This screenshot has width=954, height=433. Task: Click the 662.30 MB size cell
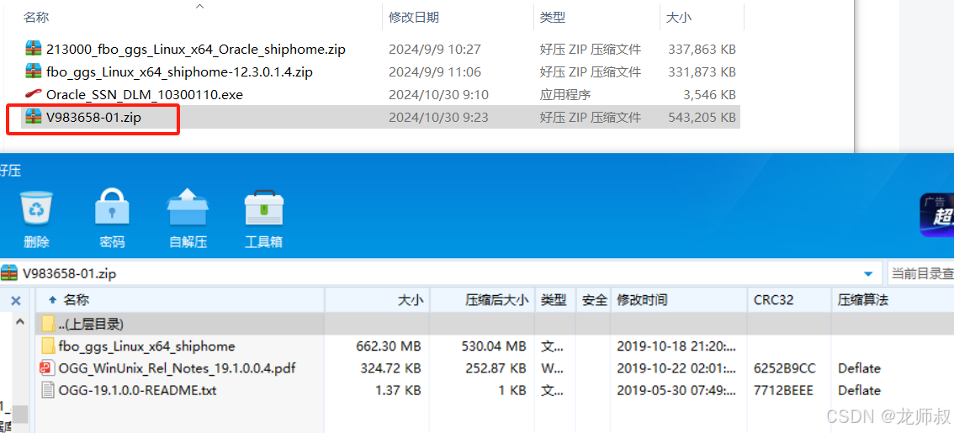(388, 346)
